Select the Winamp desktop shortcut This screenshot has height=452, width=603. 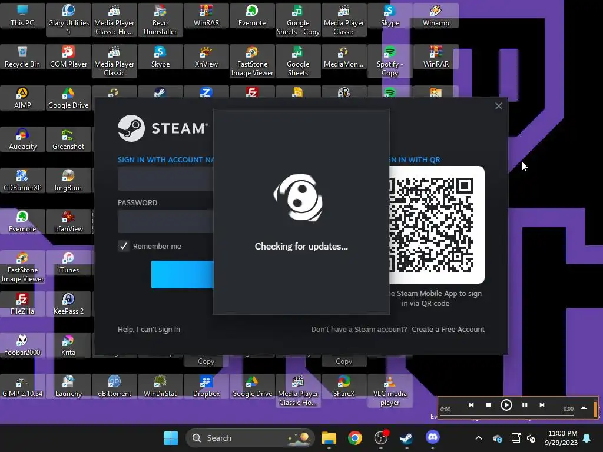point(436,16)
